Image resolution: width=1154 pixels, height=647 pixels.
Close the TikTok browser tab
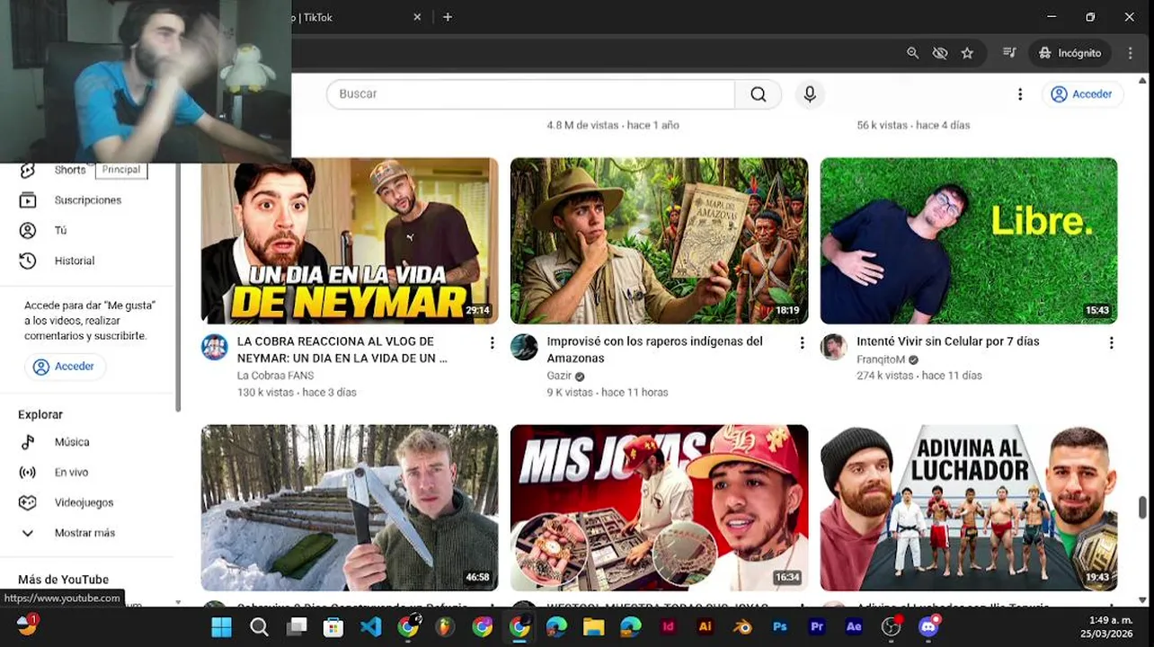click(417, 17)
